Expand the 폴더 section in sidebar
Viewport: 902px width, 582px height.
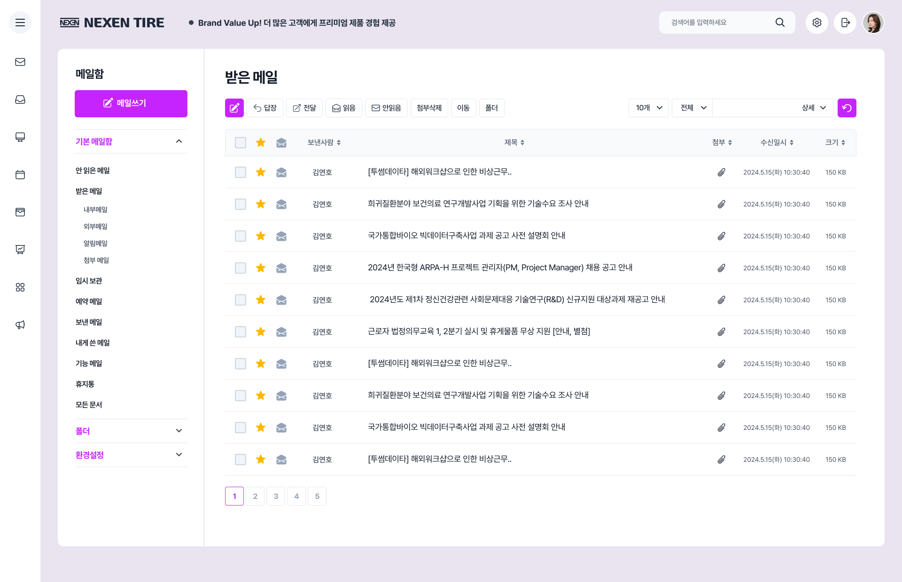pos(131,431)
